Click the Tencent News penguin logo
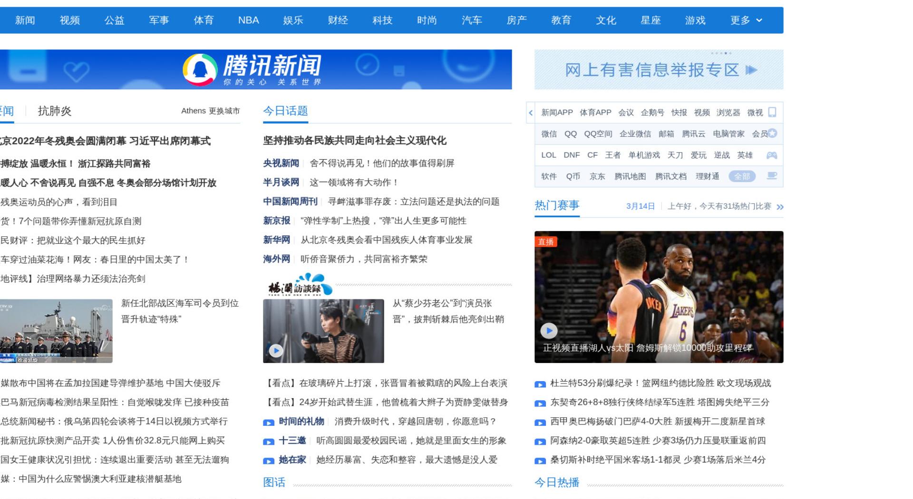Image resolution: width=913 pixels, height=499 pixels. coord(200,69)
